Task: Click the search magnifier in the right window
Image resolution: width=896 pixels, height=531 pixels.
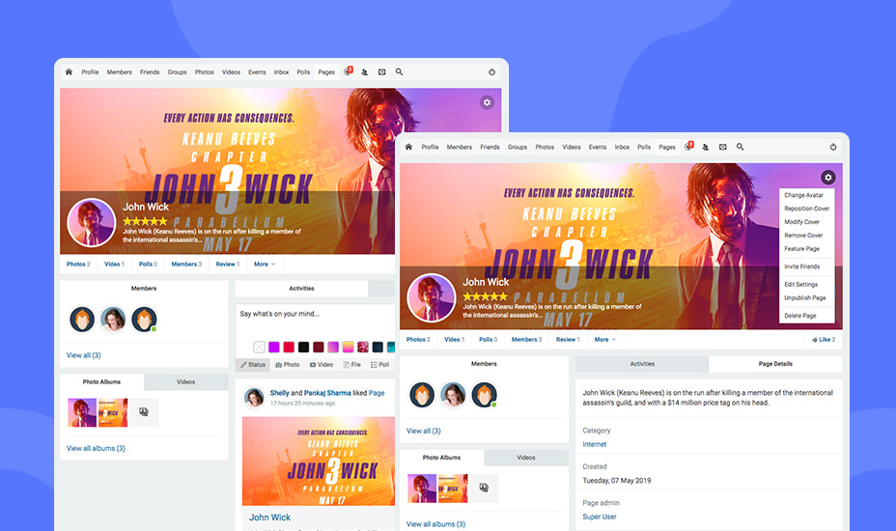Action: click(740, 147)
